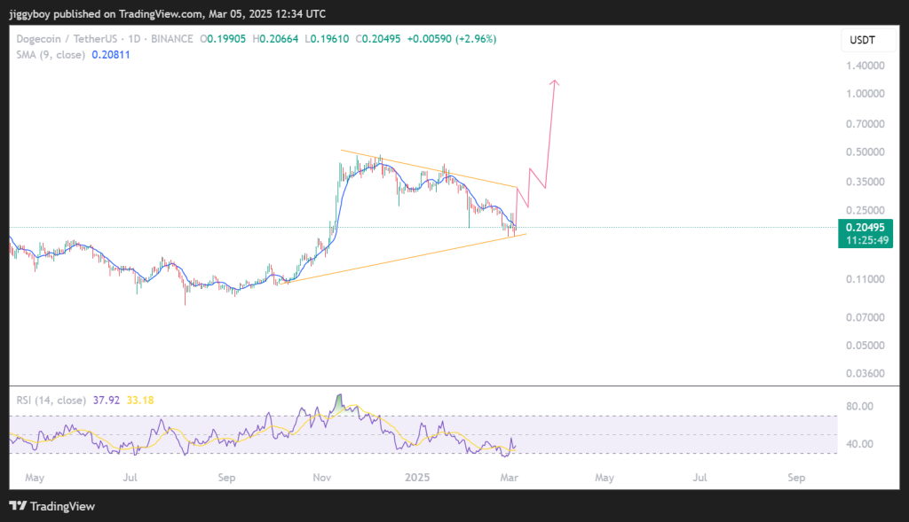Click the bar countdown timer 11:25:49
The height and width of the screenshot is (522, 909).
point(864,241)
